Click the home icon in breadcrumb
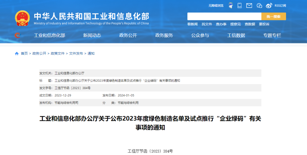Viewport: 307px width, 155px height. (17, 54)
